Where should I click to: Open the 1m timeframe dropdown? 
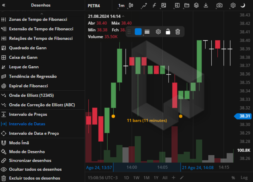click(121, 6)
